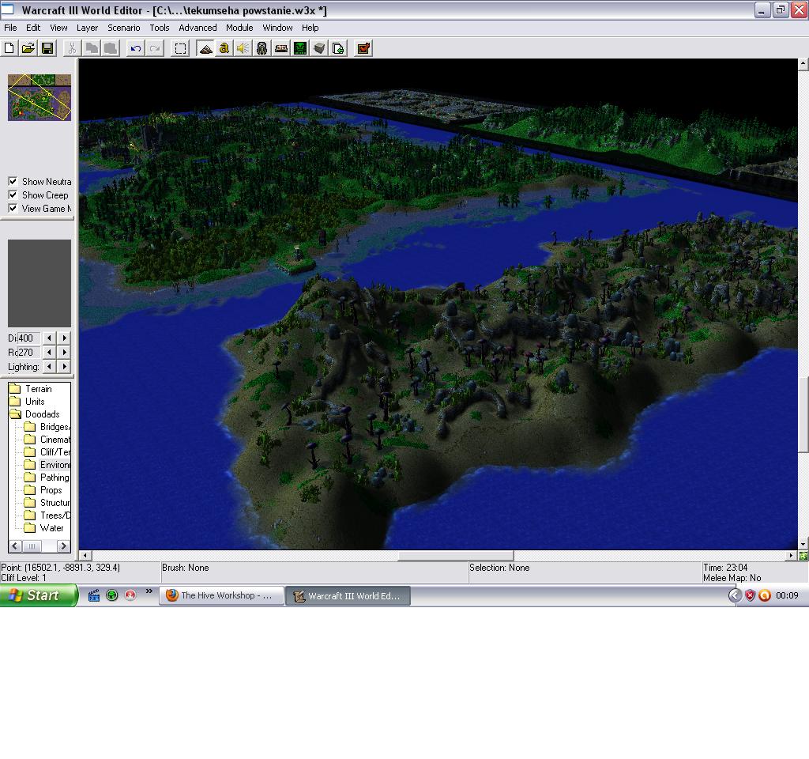809x759 pixels.
Task: Expand the Terrain folder in tree
Action: pyautogui.click(x=31, y=389)
